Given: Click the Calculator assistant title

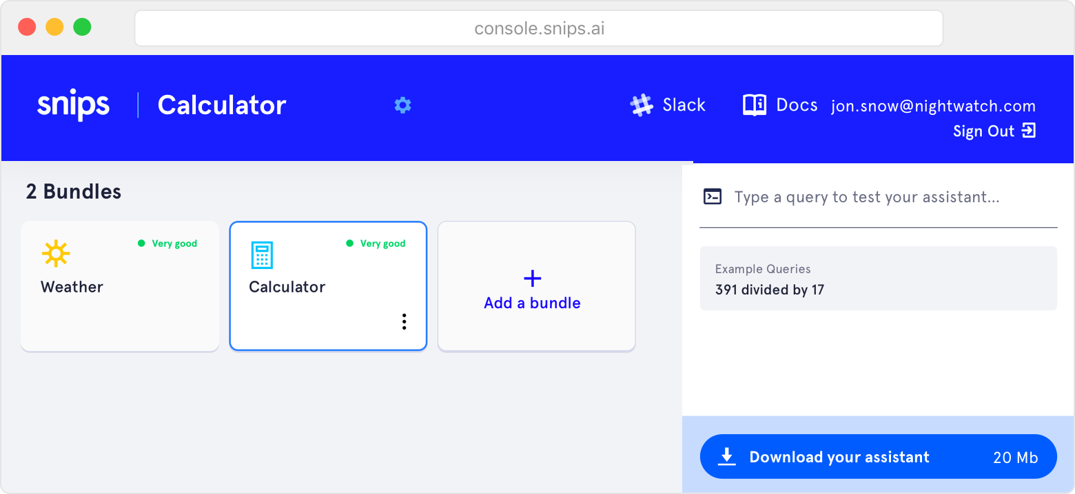Looking at the screenshot, I should click(x=222, y=105).
